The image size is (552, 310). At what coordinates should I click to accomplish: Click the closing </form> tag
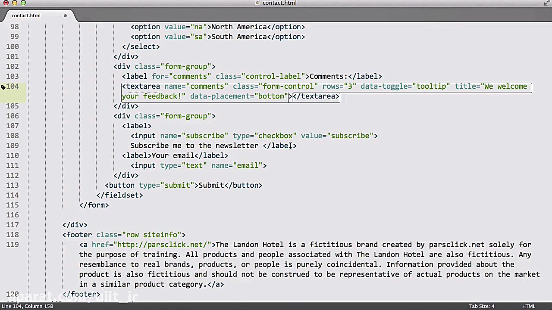click(x=94, y=205)
